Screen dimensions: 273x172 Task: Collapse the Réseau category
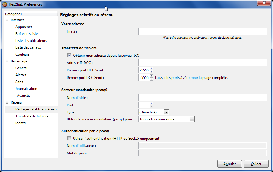pos(7,102)
